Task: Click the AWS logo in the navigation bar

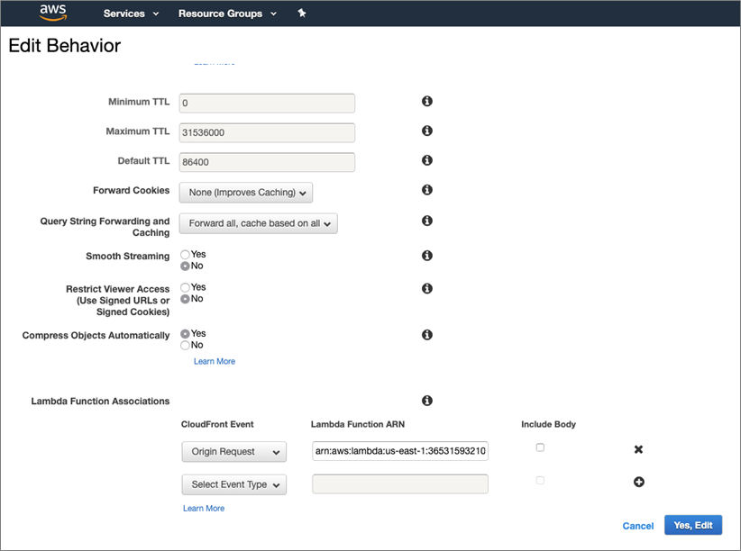Action: click(51, 13)
